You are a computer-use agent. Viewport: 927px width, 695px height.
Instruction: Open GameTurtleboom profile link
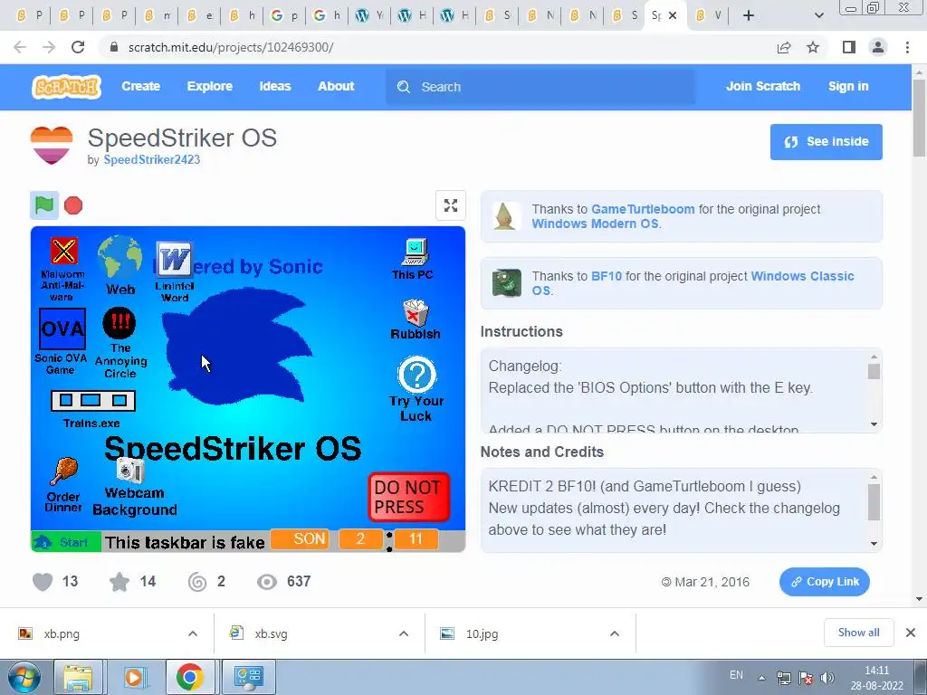click(x=643, y=209)
